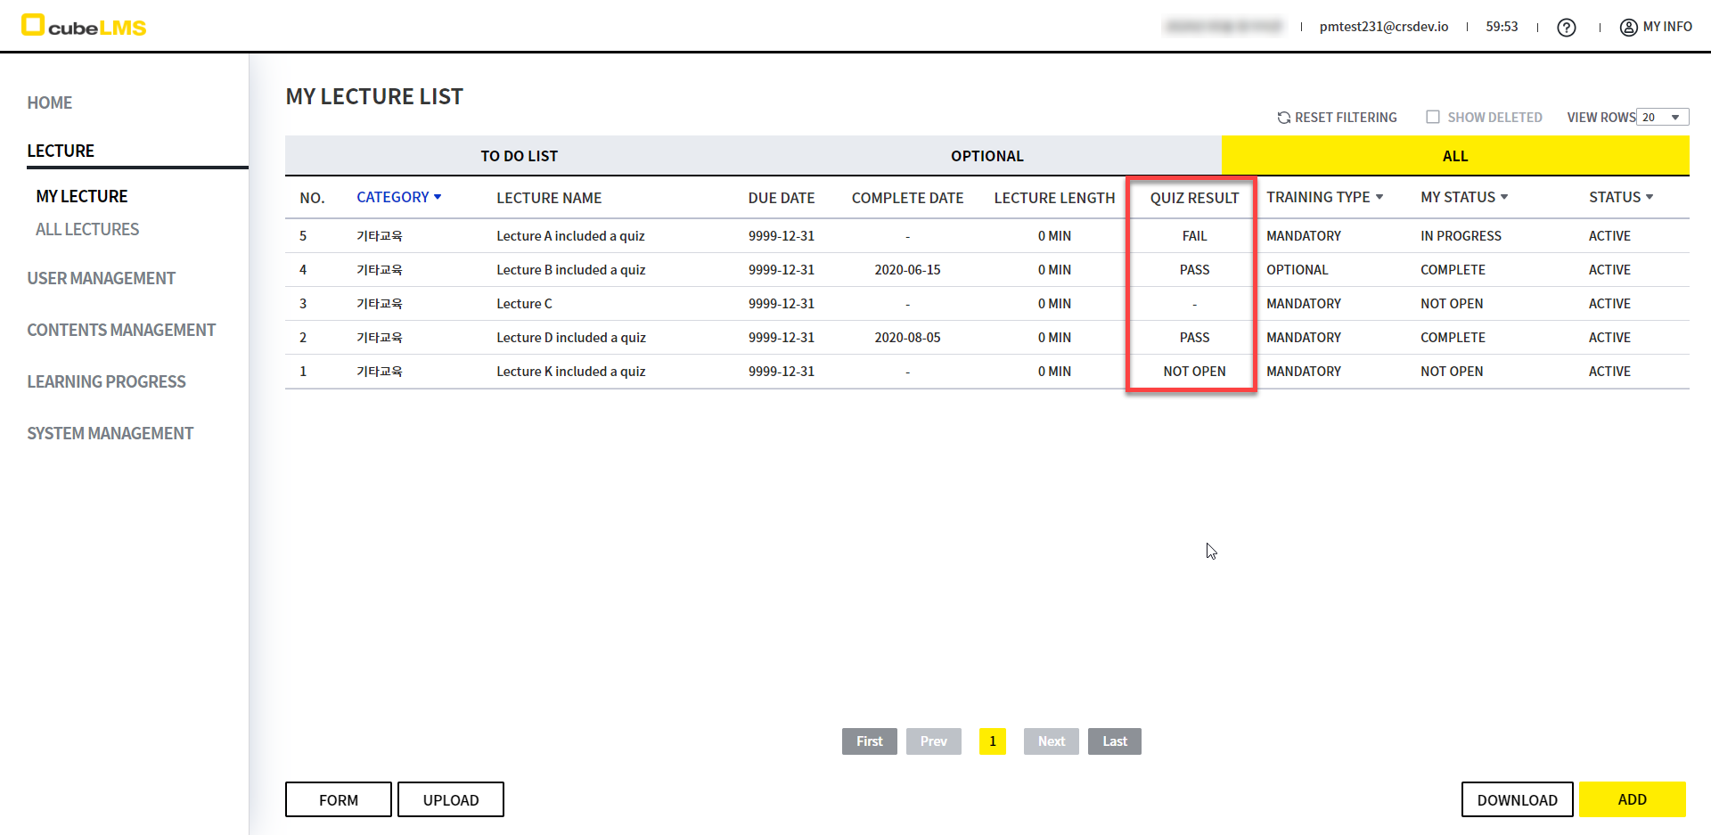Go to All Lectures in sidebar
This screenshot has width=1711, height=835.
click(x=87, y=229)
